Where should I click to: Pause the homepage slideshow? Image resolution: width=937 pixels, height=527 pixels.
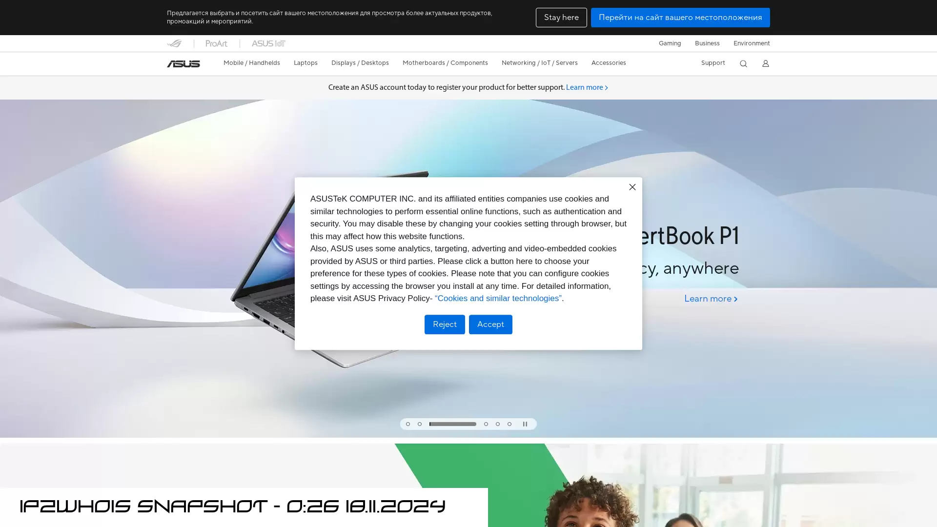(x=525, y=424)
